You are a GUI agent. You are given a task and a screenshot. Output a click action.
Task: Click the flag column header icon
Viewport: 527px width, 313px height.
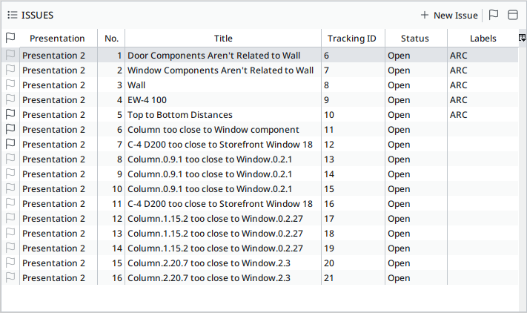coord(10,38)
